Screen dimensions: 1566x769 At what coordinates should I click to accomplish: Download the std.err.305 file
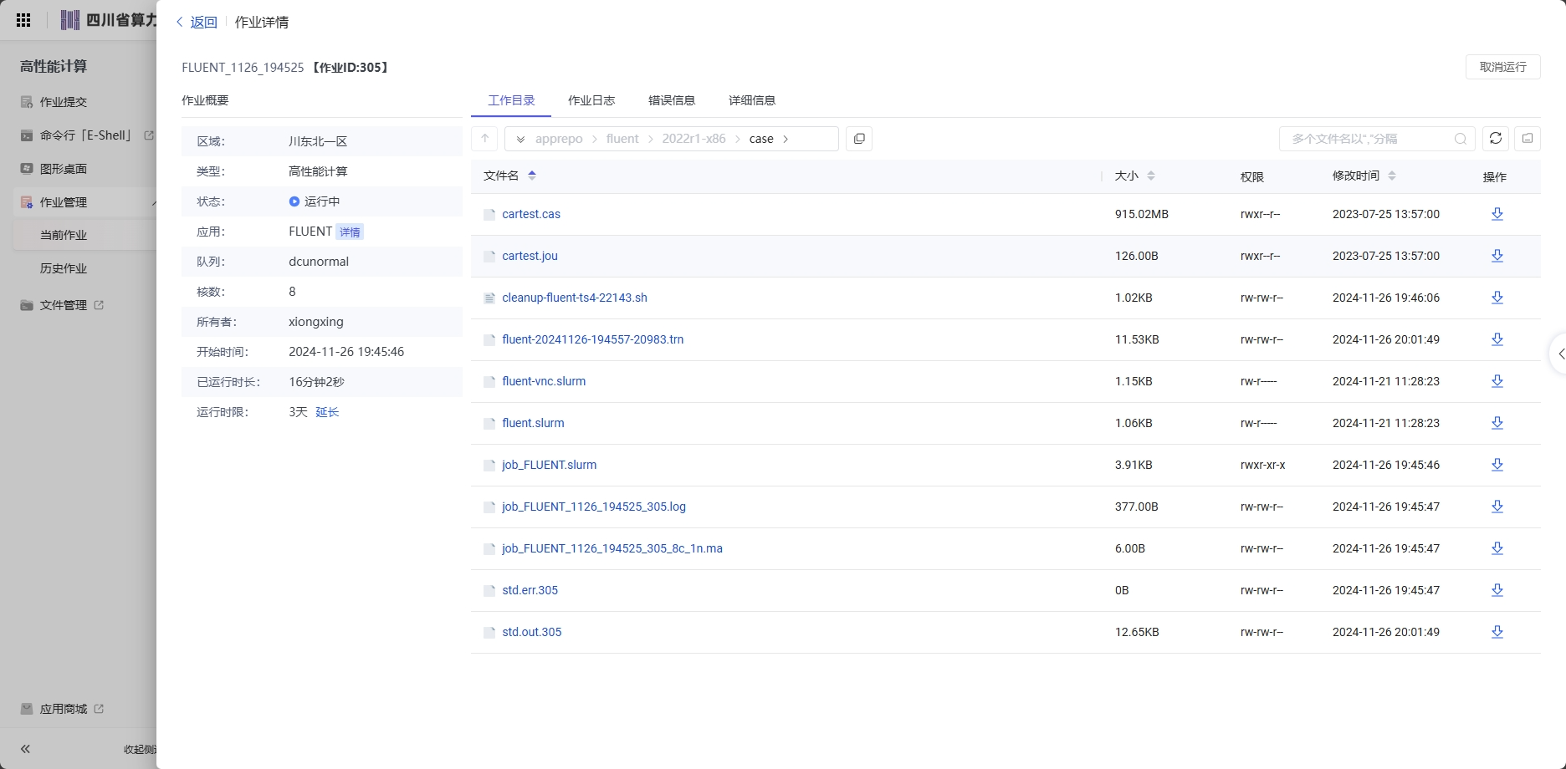[x=1497, y=590]
